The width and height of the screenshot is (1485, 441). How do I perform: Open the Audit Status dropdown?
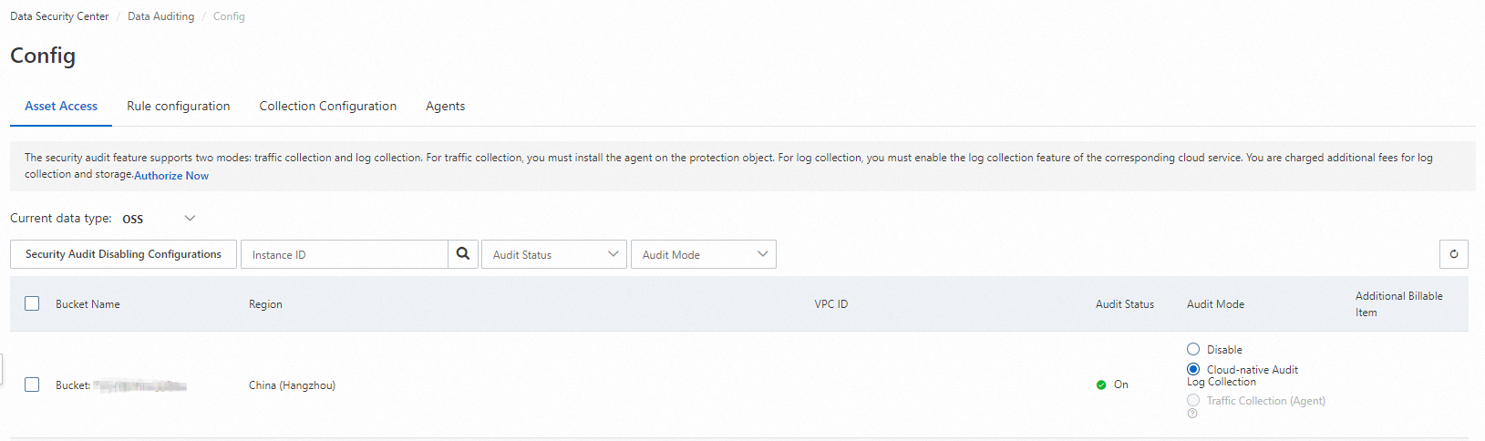554,254
